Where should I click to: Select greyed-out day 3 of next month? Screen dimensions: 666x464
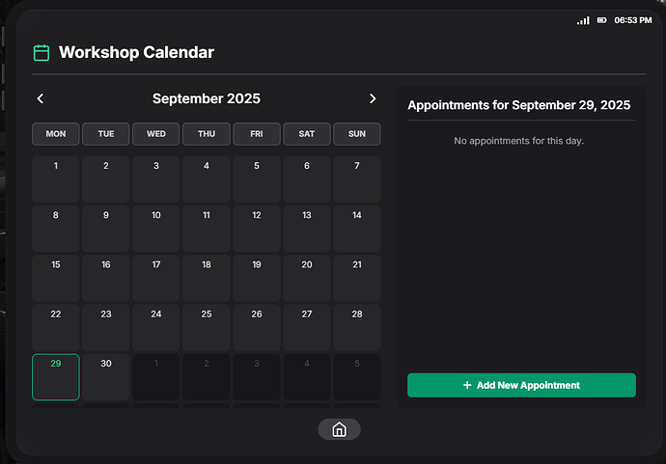257,376
